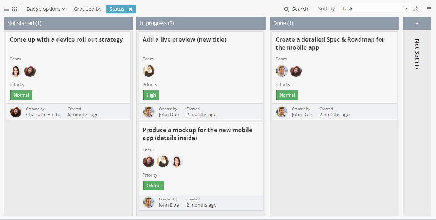The image size is (436, 220).
Task: Switch to list view icon
Action: click(6, 9)
